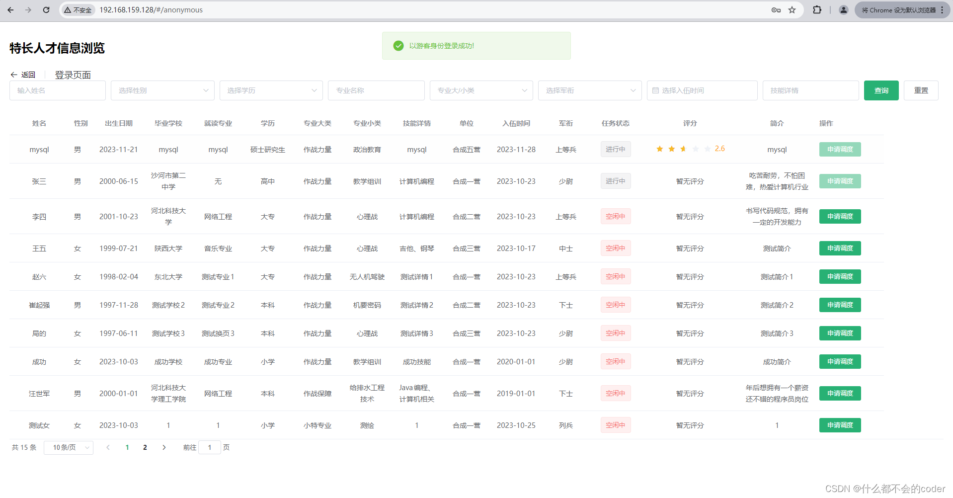The width and height of the screenshot is (953, 498).
Task: Click 申请调度 for 成功
Action: [840, 361]
